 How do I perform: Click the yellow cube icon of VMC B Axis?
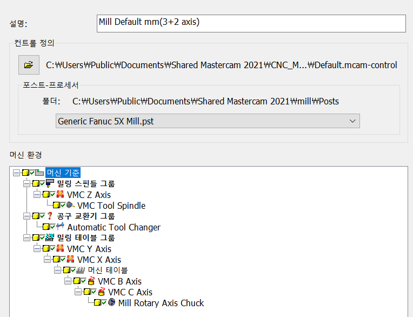coord(77,281)
